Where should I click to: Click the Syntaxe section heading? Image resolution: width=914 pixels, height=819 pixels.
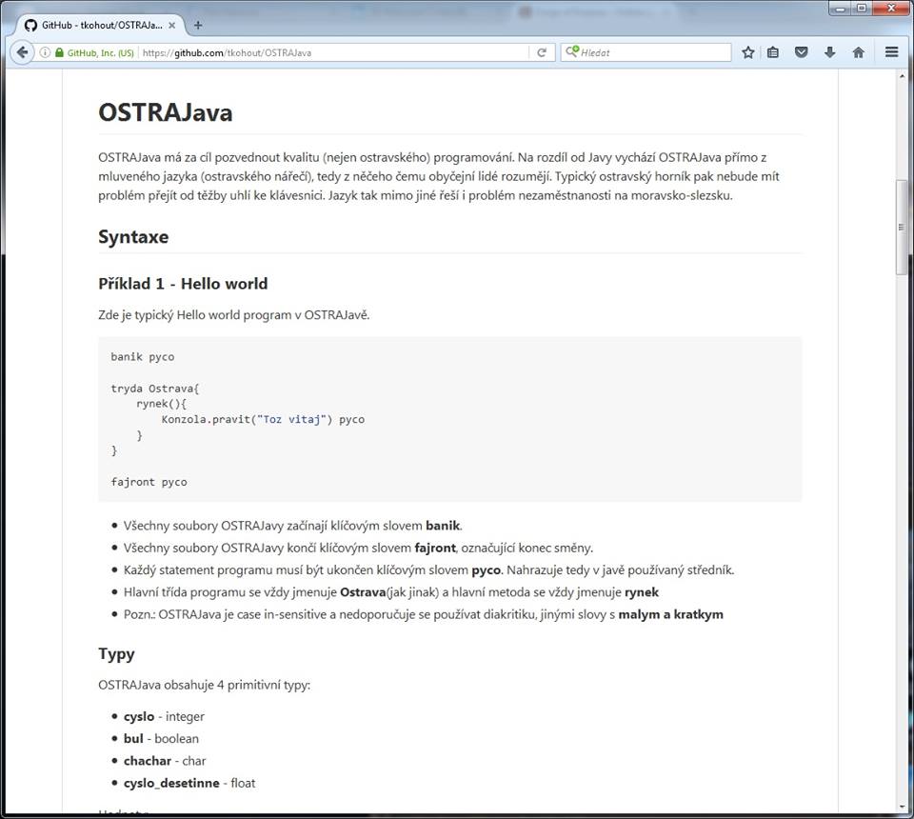point(133,236)
